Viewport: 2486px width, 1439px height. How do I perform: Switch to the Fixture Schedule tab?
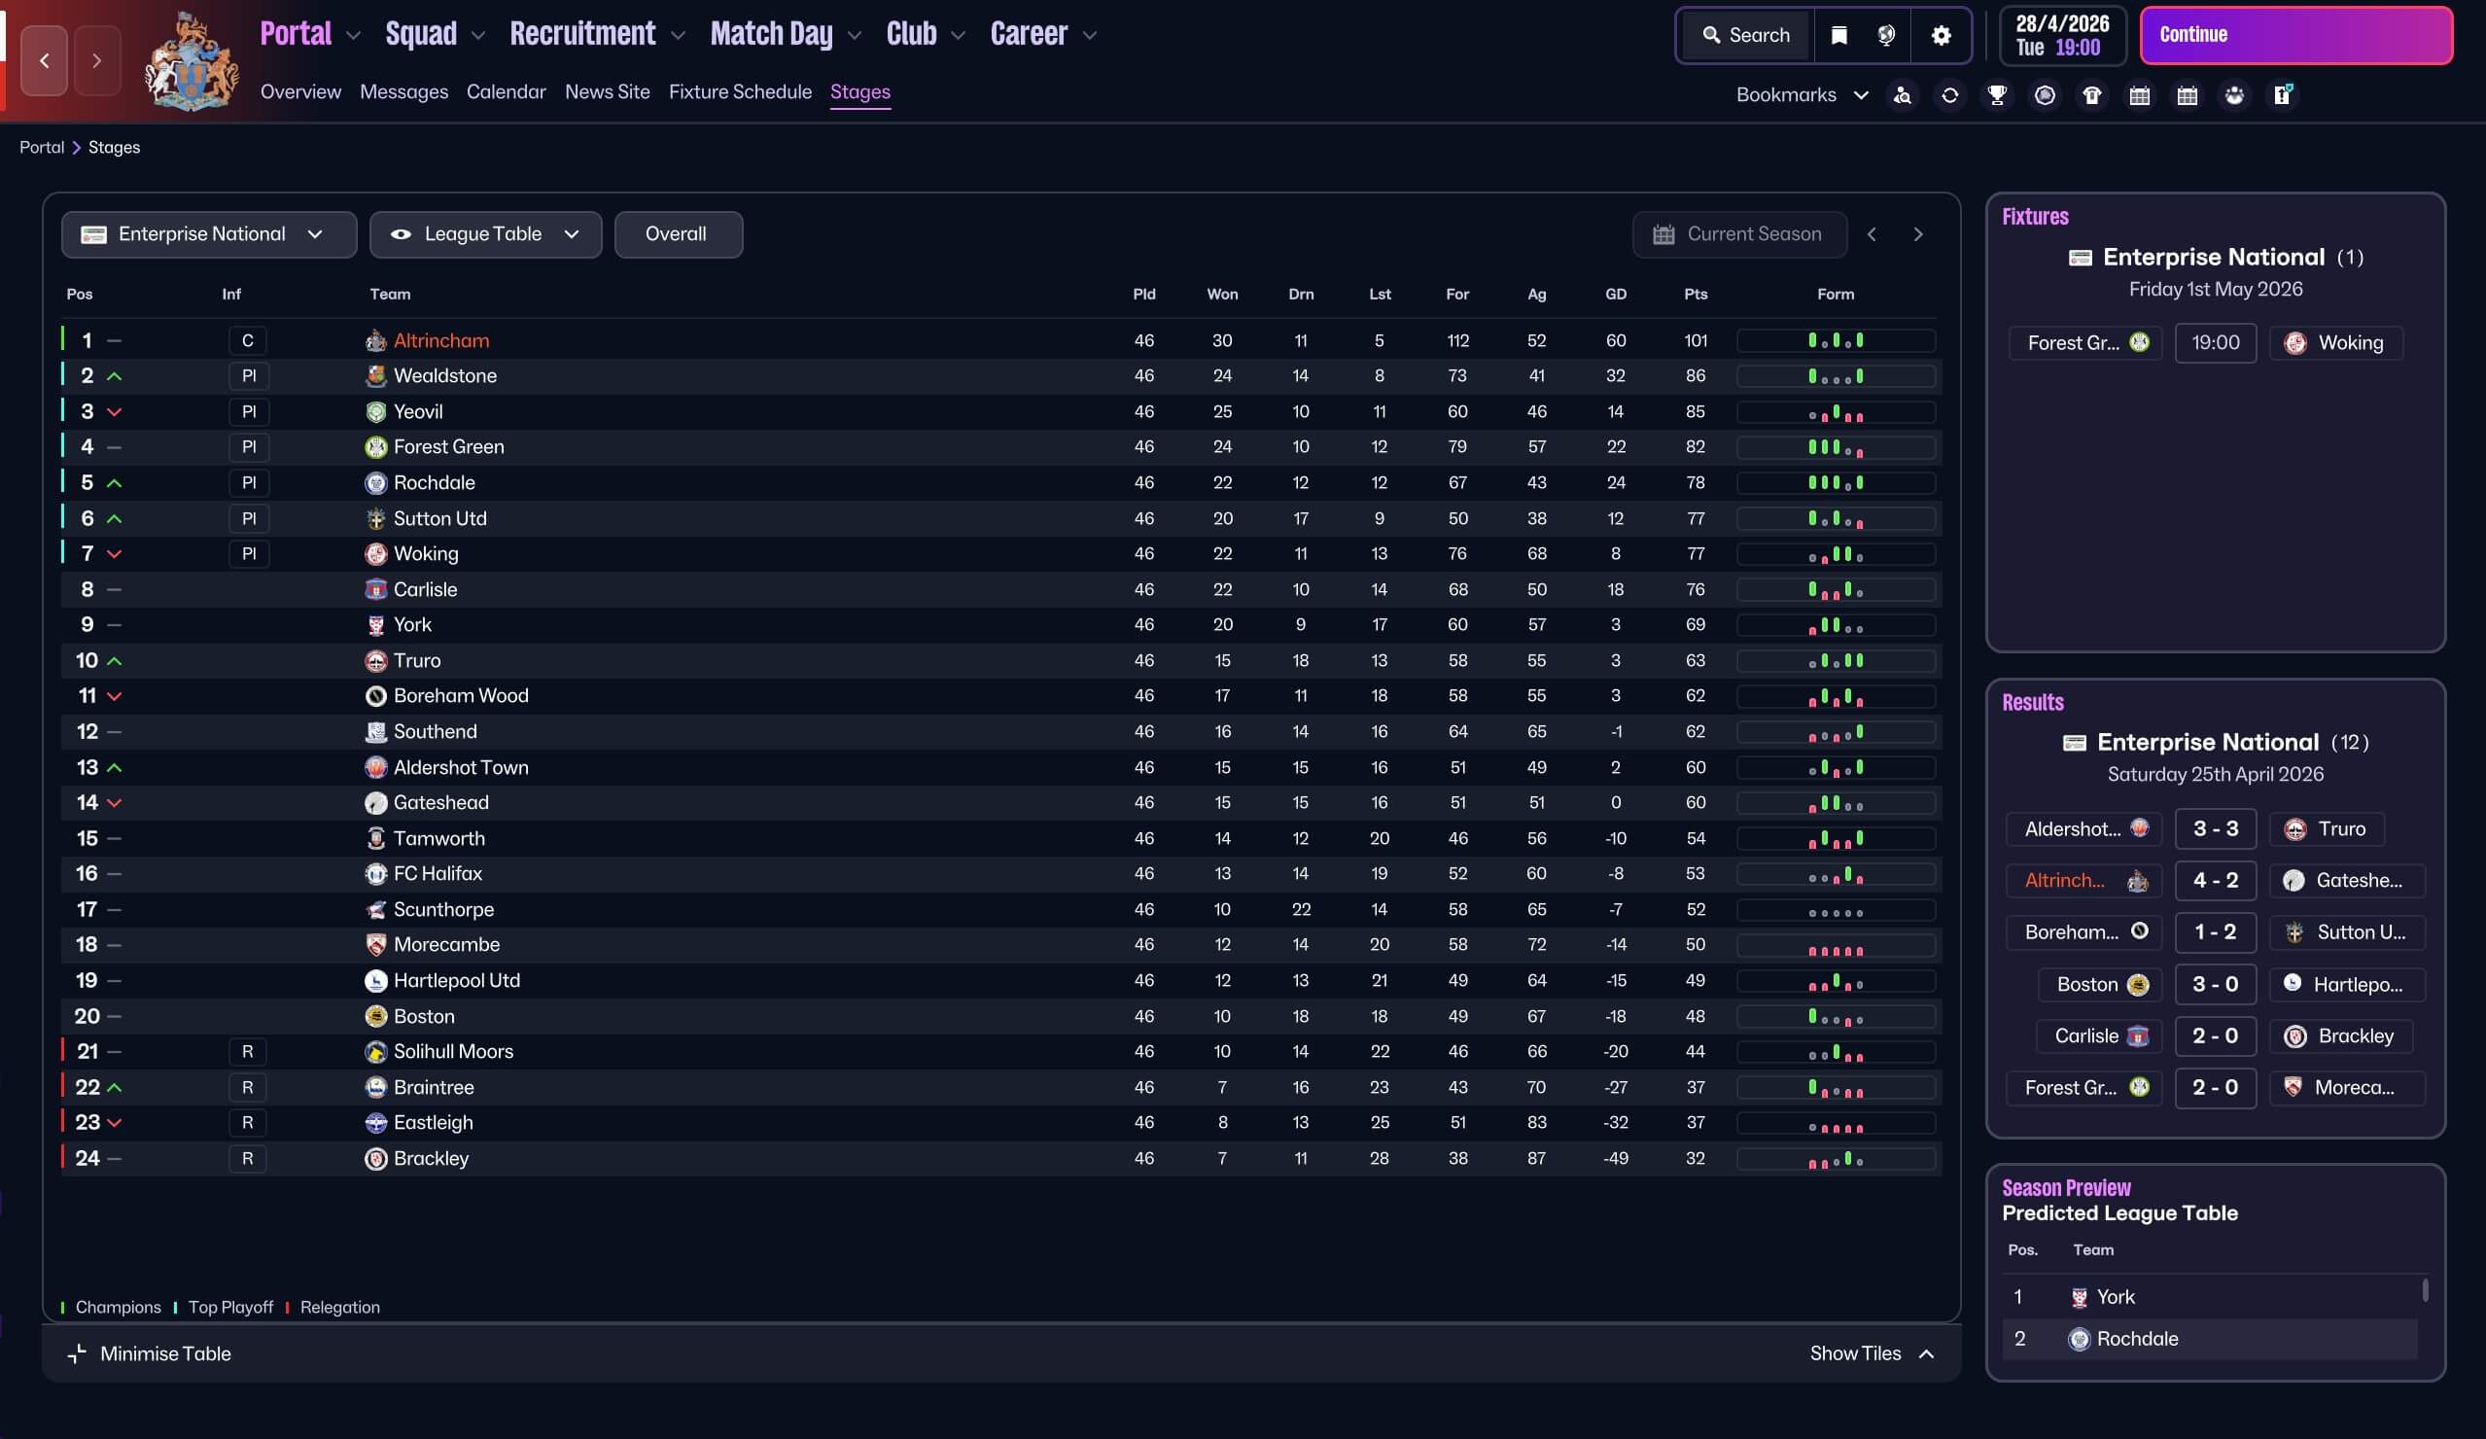coord(740,91)
